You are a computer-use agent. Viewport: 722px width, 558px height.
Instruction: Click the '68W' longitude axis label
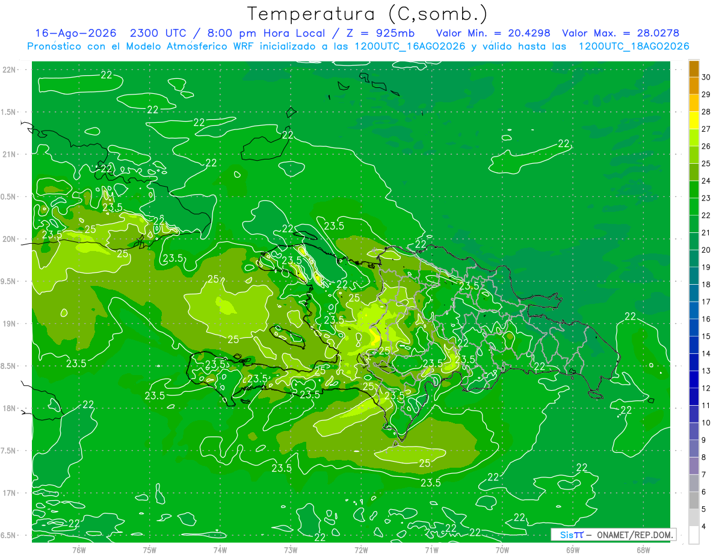(x=643, y=550)
